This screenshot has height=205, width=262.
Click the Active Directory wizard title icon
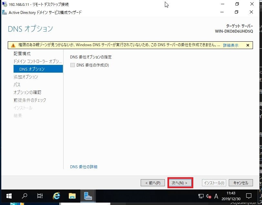[x=5, y=12]
